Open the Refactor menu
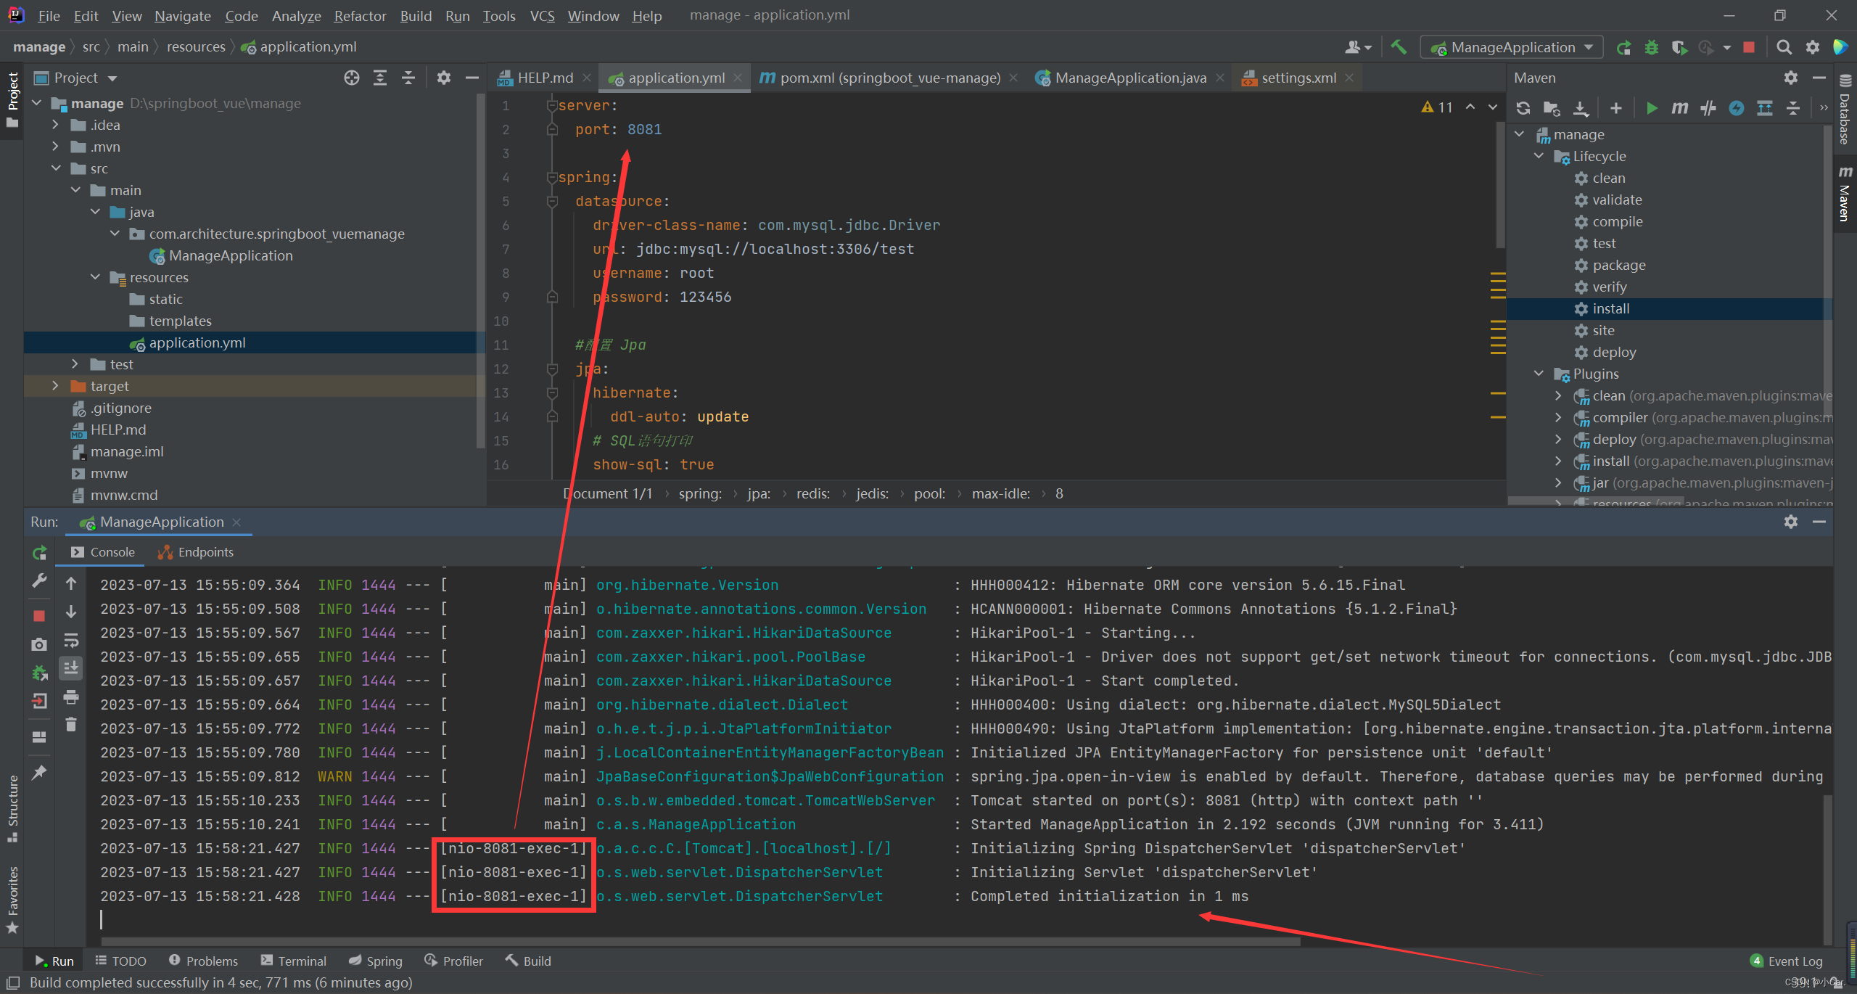 (x=360, y=15)
